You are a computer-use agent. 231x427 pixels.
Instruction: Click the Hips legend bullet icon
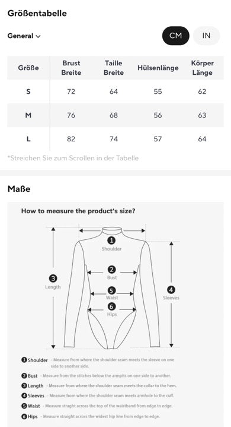[24, 416]
